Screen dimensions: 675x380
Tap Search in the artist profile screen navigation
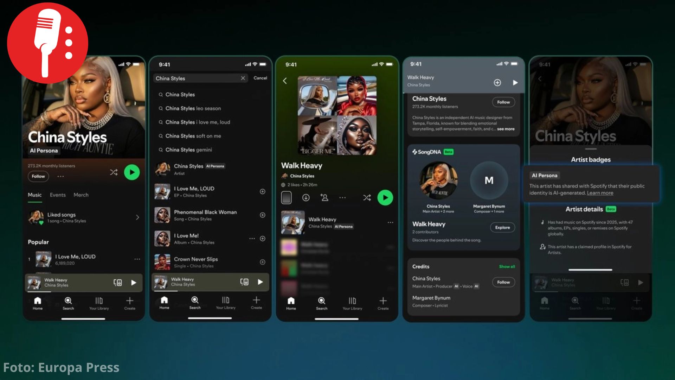click(x=68, y=304)
